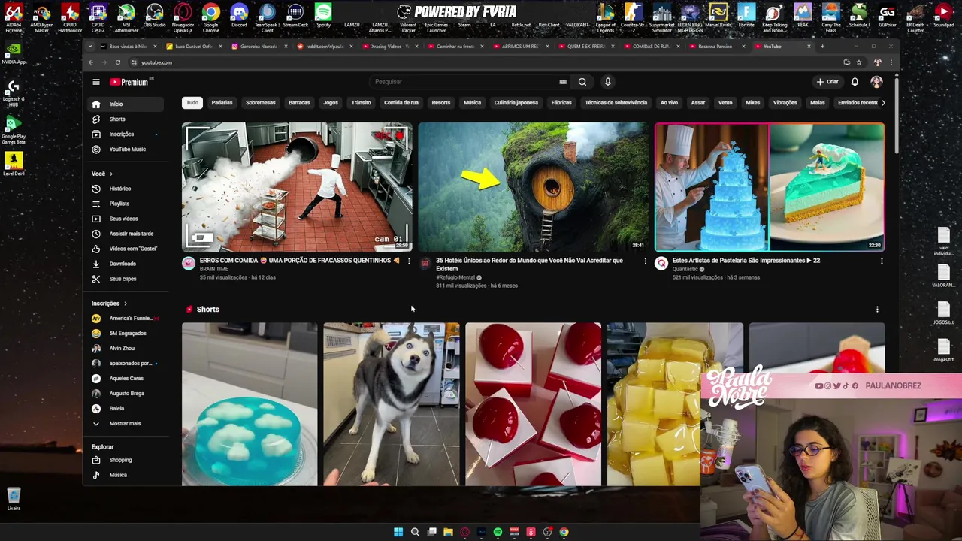Screen dimensions: 962x541
Task: Select the Comida de rua chip
Action: 401,102
